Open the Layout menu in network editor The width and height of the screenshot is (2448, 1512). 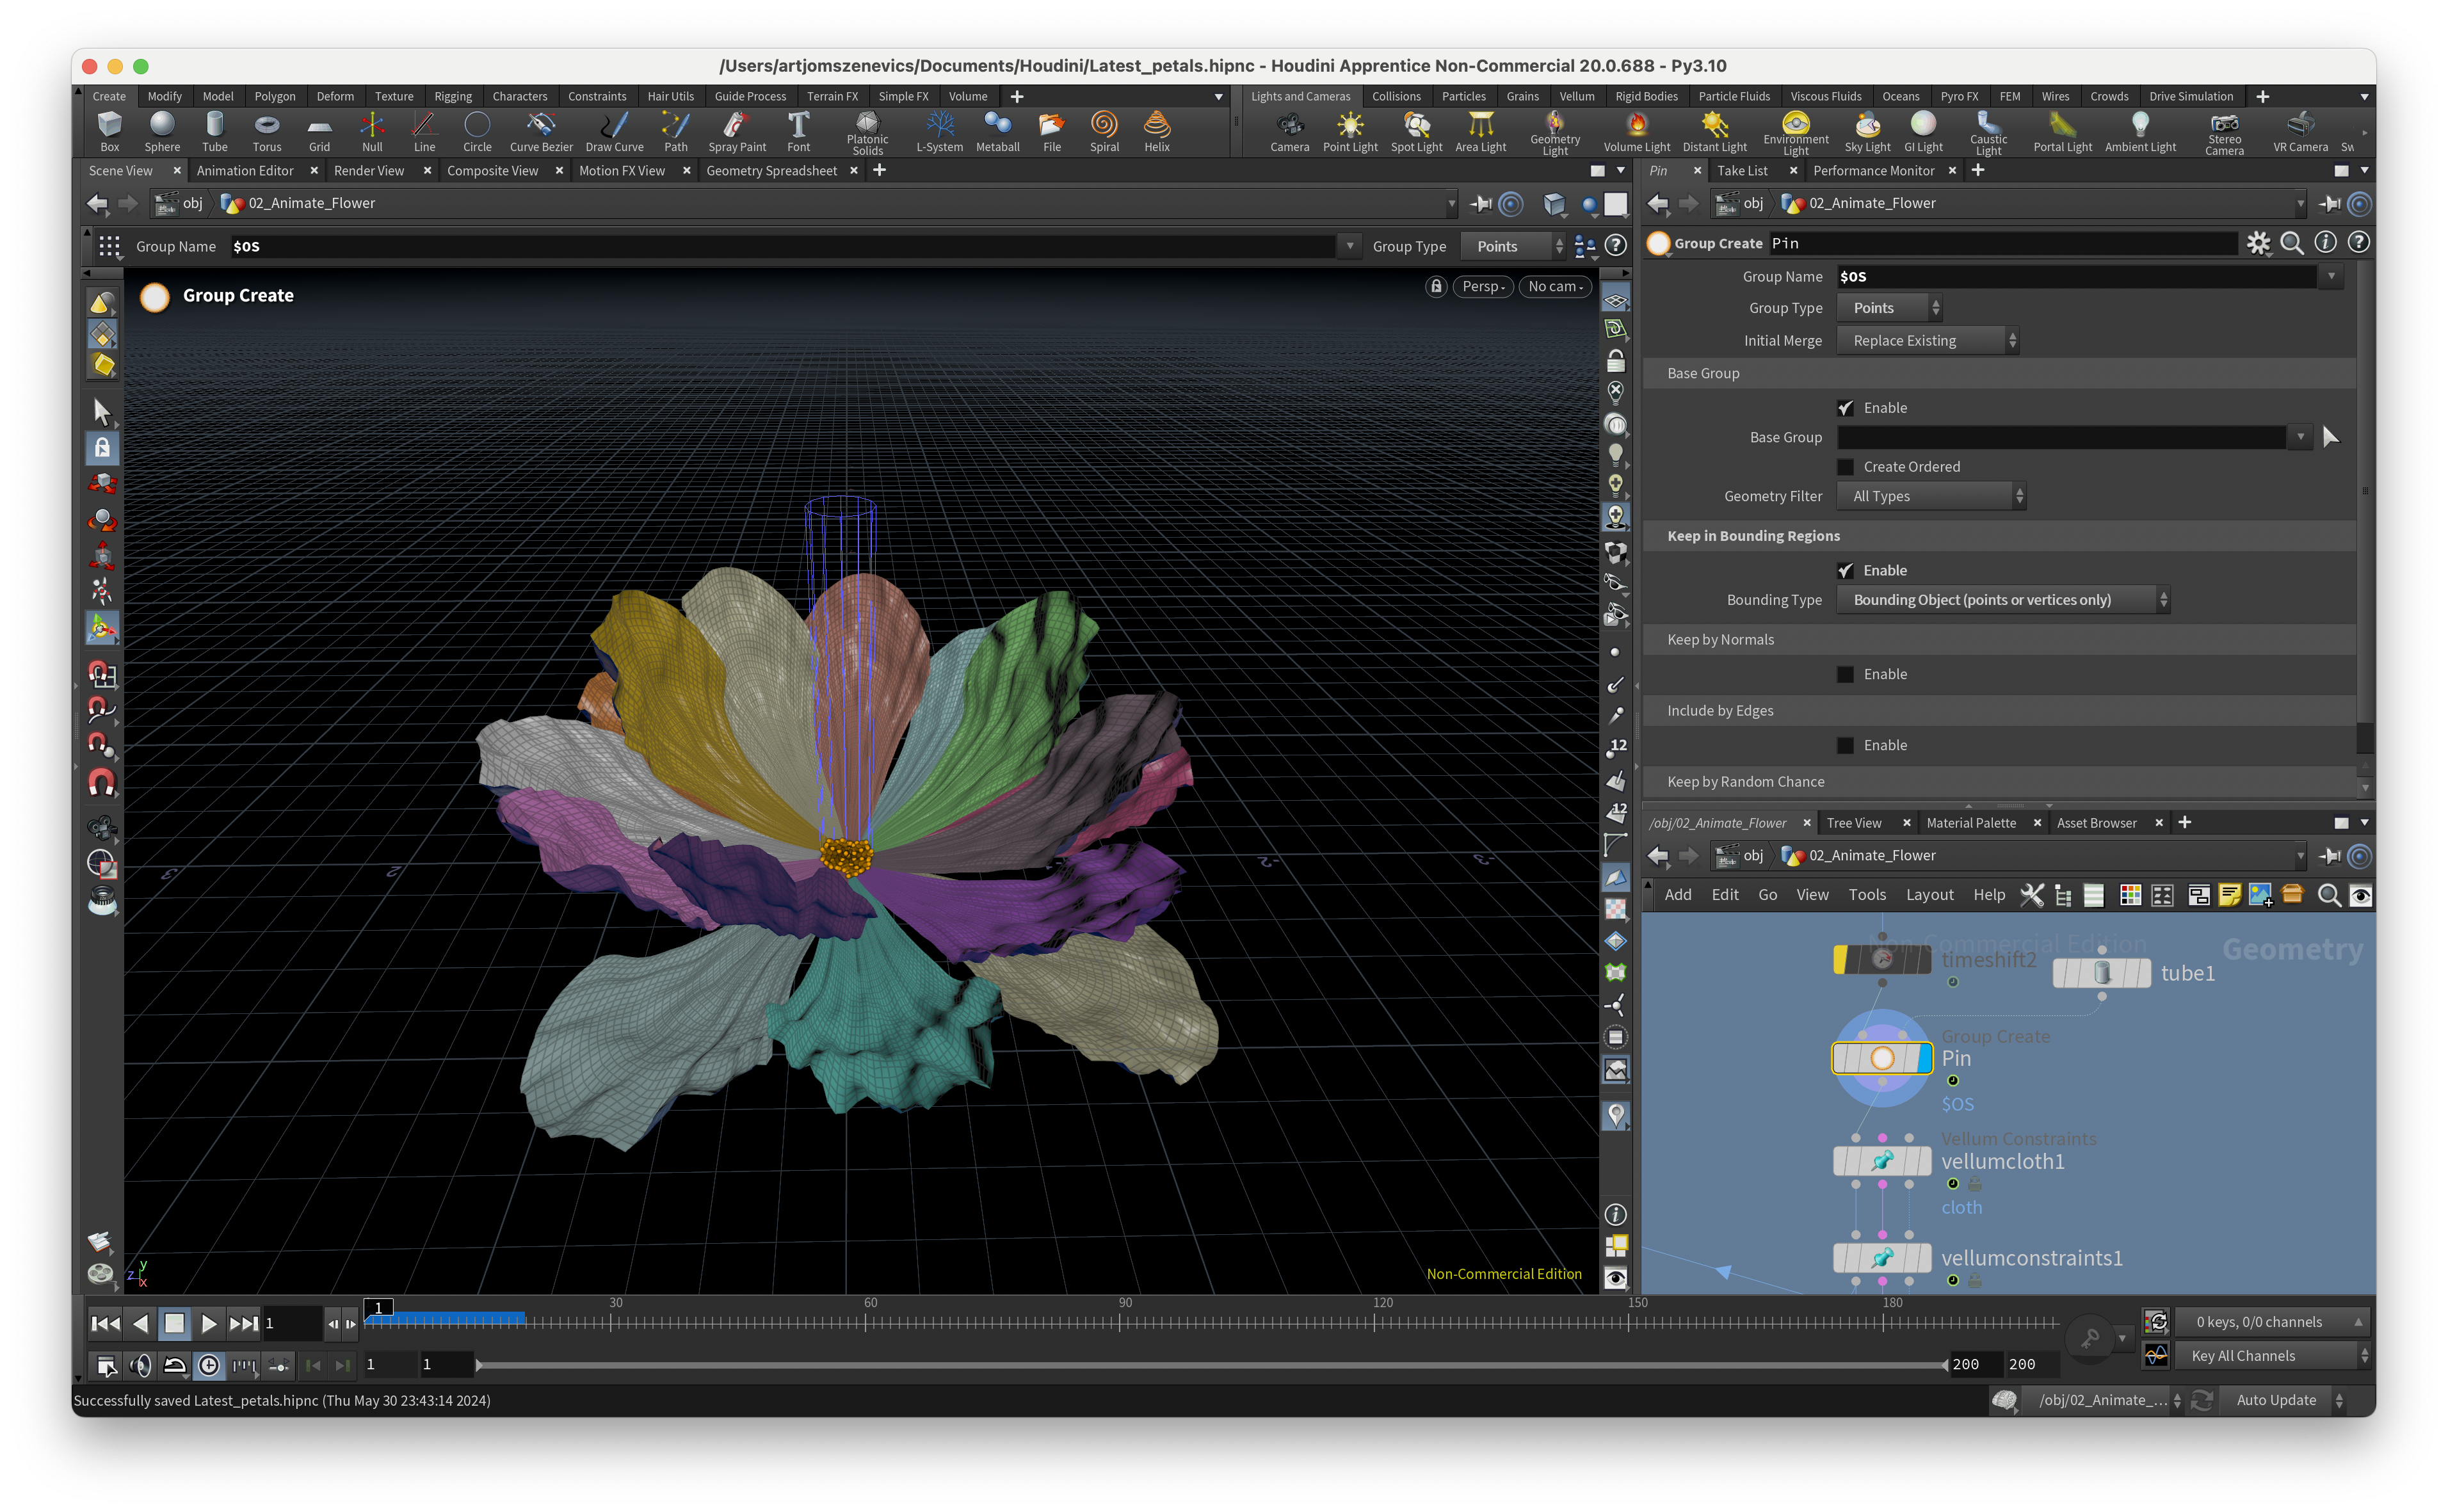pos(1929,895)
